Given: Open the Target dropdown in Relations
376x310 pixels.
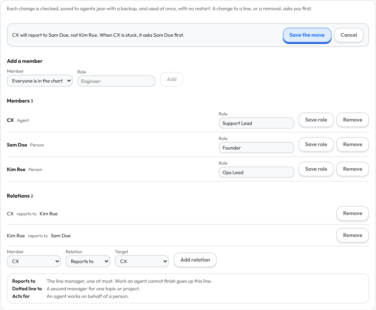Looking at the screenshot, I should [142, 262].
